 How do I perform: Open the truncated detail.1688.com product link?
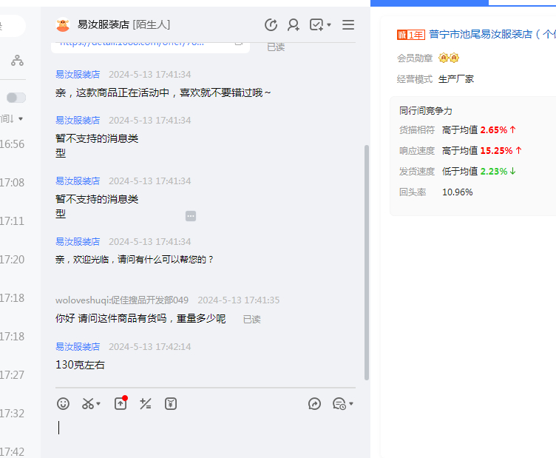132,43
